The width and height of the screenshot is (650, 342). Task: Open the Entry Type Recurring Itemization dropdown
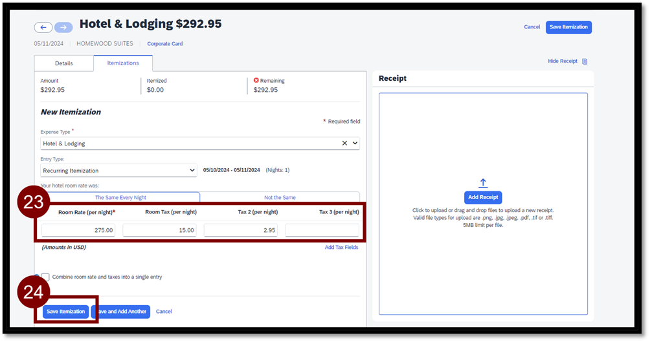tap(118, 171)
